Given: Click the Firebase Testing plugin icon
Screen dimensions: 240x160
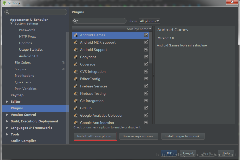Looking at the screenshot, I should click(x=76, y=93).
